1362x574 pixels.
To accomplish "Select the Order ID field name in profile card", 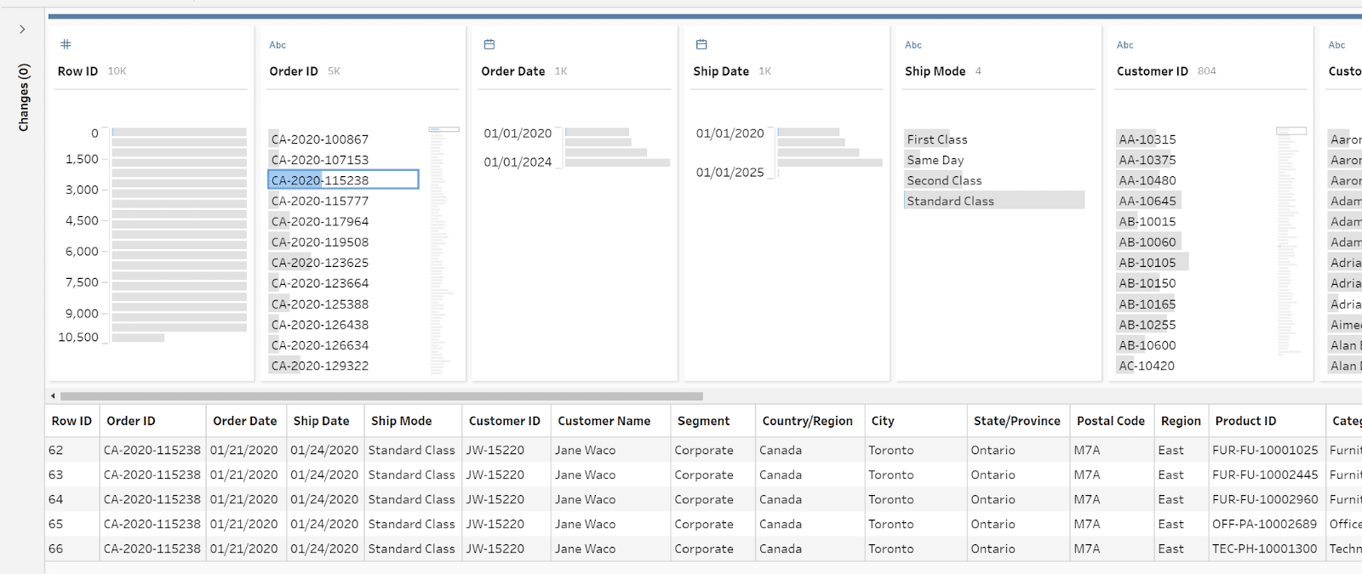I will pyautogui.click(x=294, y=71).
